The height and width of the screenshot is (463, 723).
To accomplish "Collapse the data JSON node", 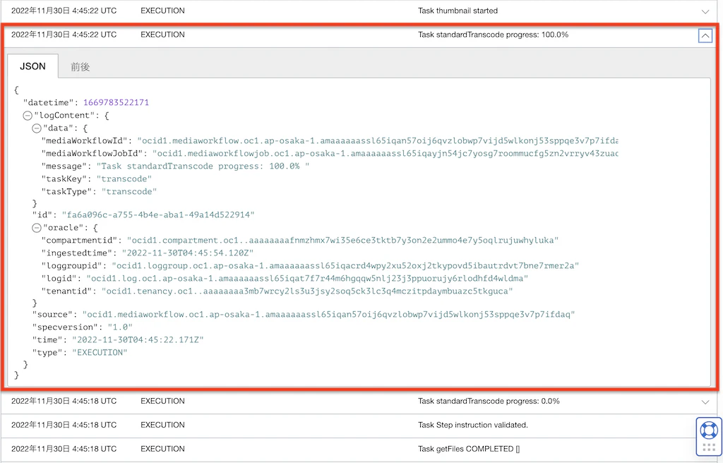I will [37, 128].
